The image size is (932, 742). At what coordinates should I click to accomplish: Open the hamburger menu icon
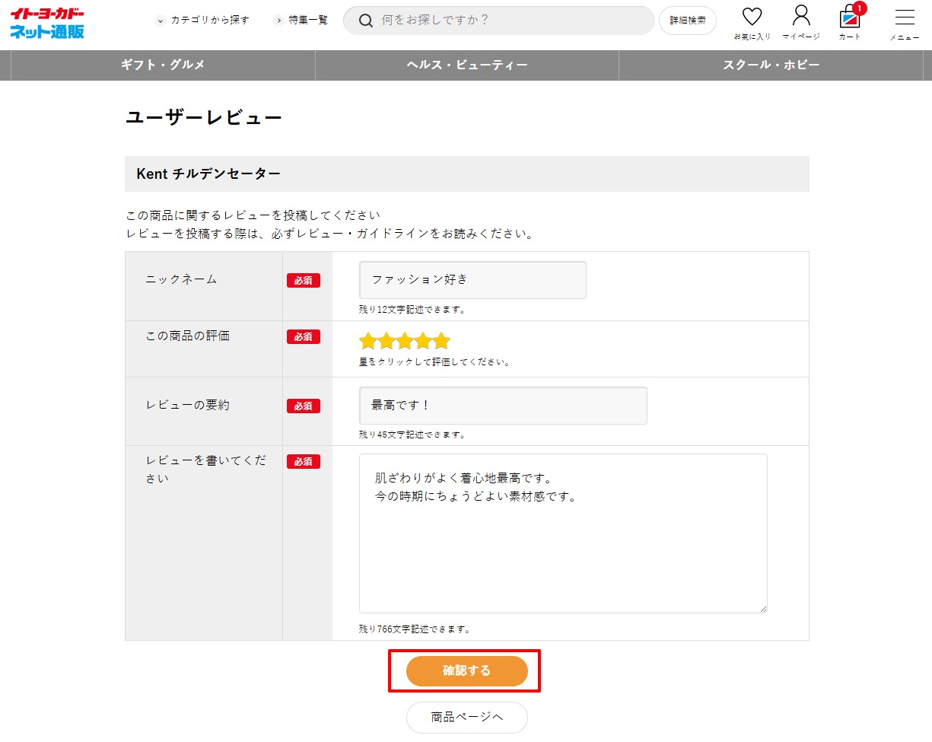(904, 18)
